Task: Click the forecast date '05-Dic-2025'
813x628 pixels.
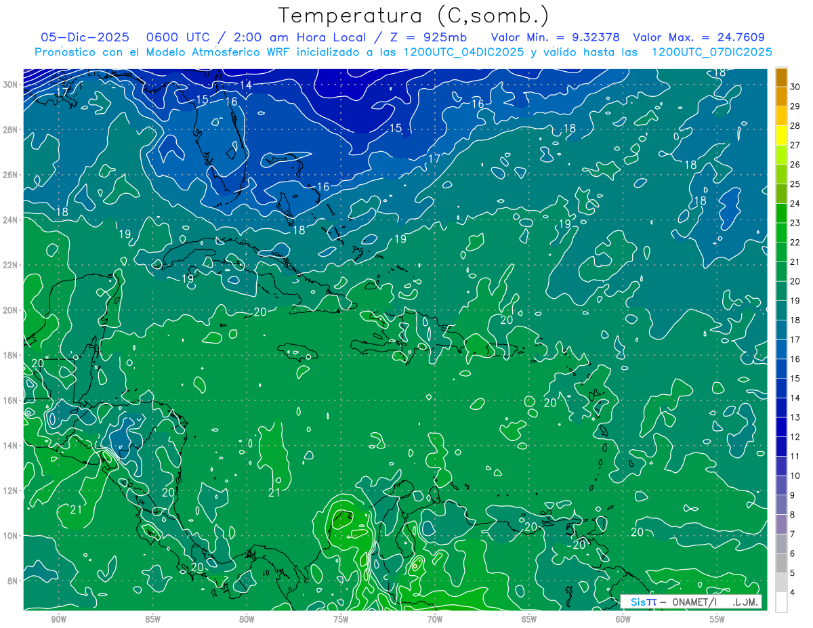Action: pyautogui.click(x=86, y=37)
